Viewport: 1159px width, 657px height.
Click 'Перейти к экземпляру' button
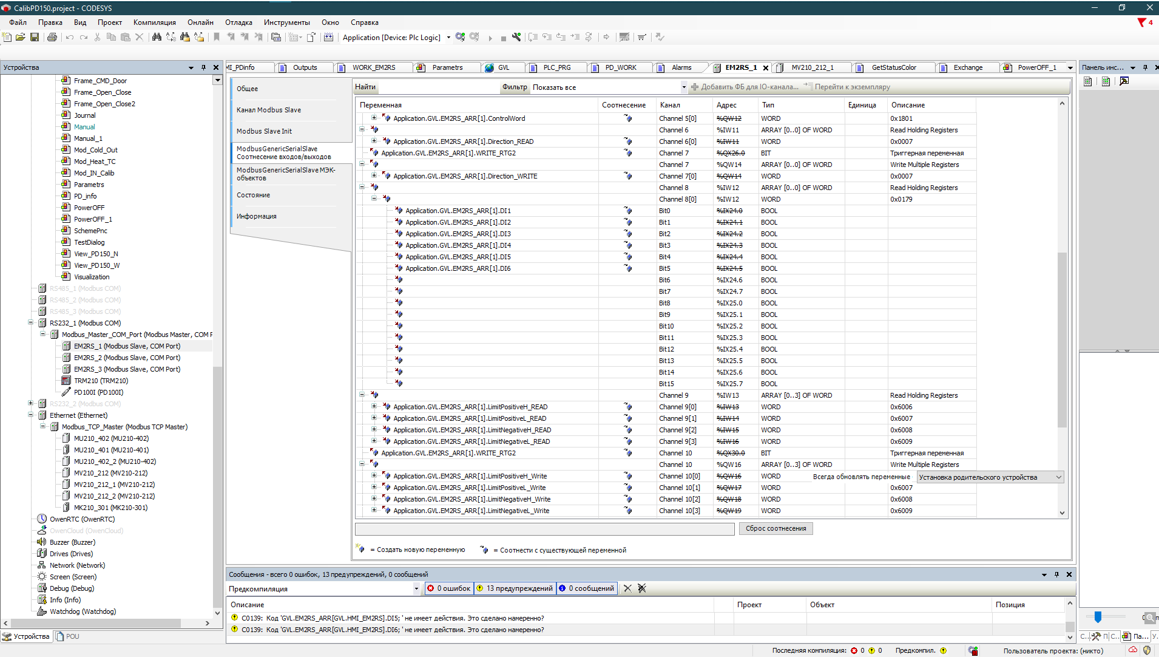pos(848,87)
